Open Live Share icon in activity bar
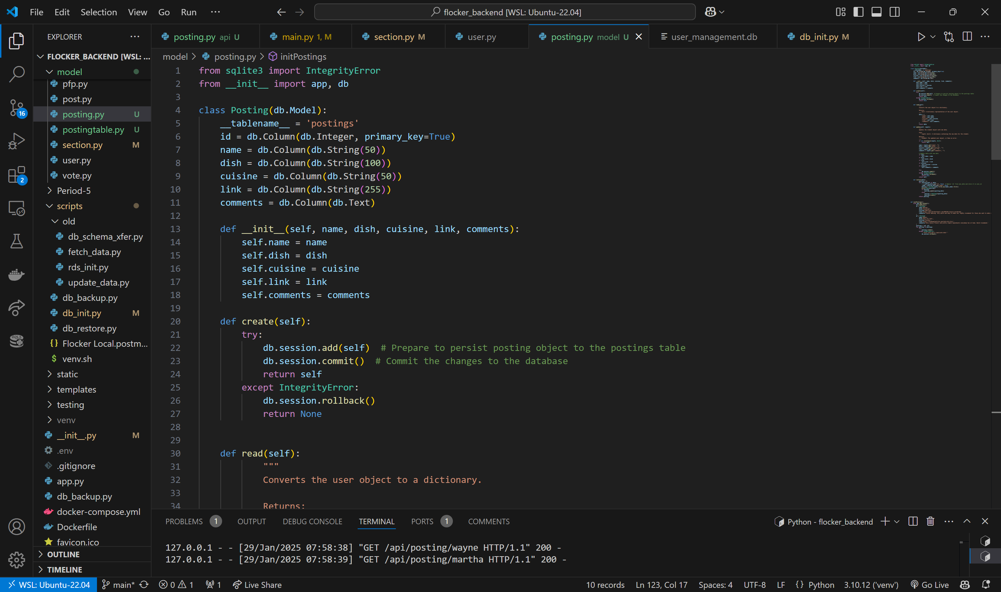The height and width of the screenshot is (592, 1001). [x=16, y=307]
